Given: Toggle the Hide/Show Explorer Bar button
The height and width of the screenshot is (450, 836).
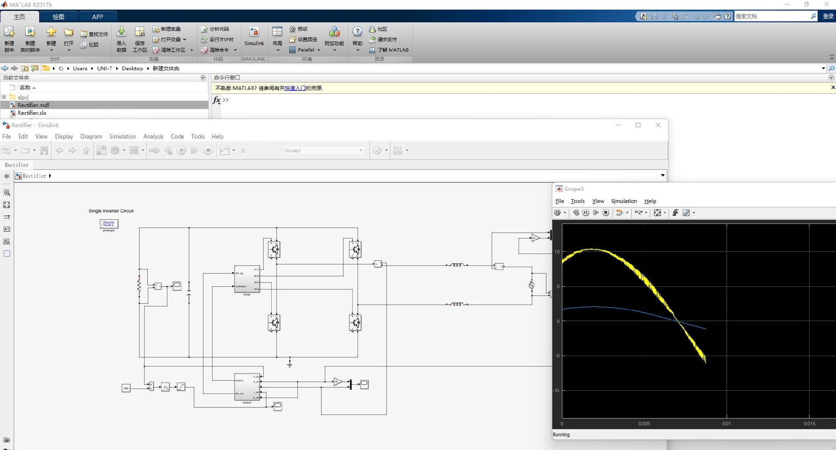Looking at the screenshot, I should (x=7, y=176).
